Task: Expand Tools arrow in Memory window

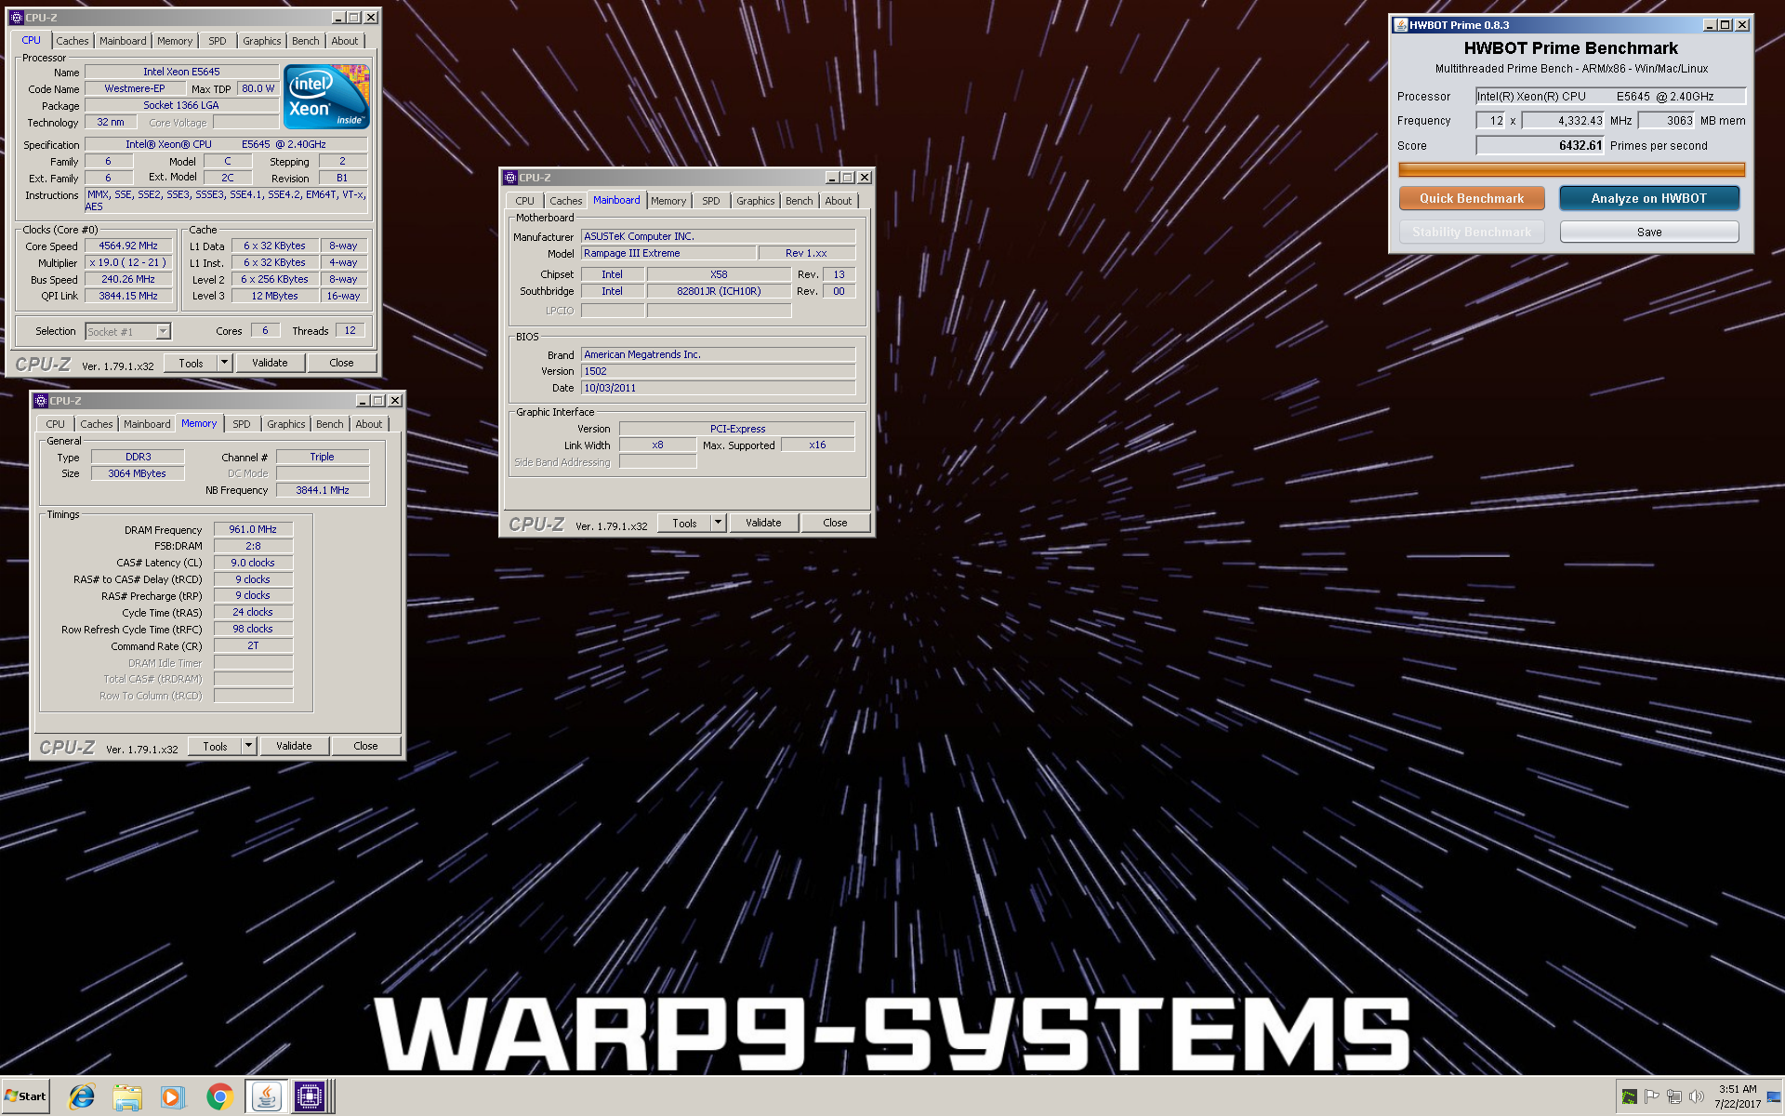Action: click(x=248, y=747)
